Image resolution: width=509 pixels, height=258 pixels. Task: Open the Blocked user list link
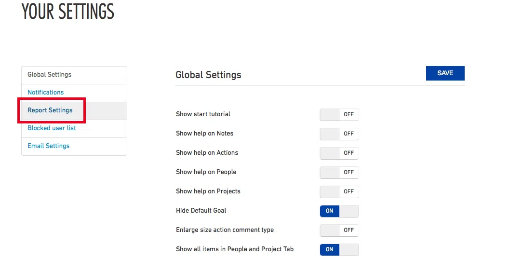(52, 128)
